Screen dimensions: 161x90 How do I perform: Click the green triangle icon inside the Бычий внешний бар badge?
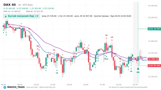(x=6, y=16)
